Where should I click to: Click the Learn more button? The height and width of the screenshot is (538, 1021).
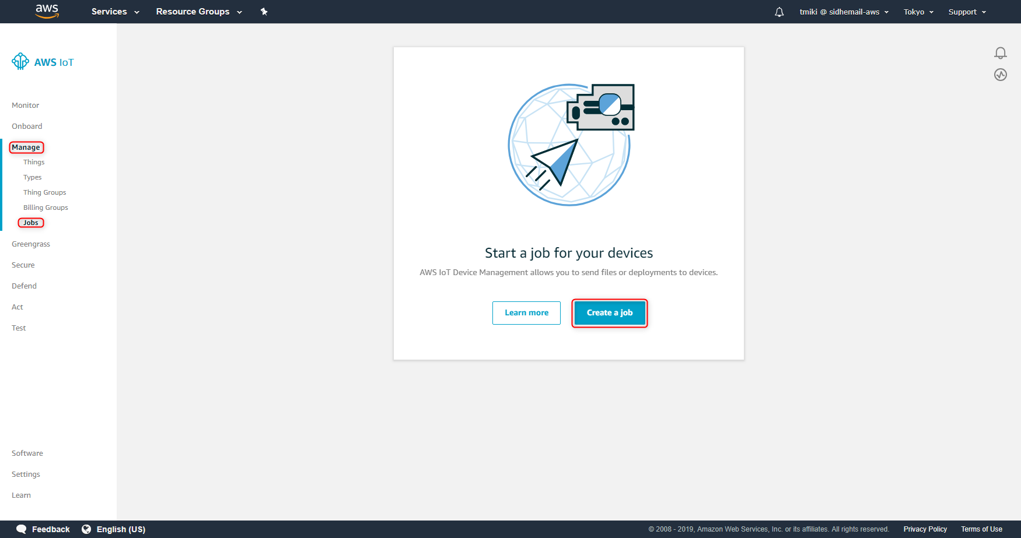pyautogui.click(x=526, y=313)
